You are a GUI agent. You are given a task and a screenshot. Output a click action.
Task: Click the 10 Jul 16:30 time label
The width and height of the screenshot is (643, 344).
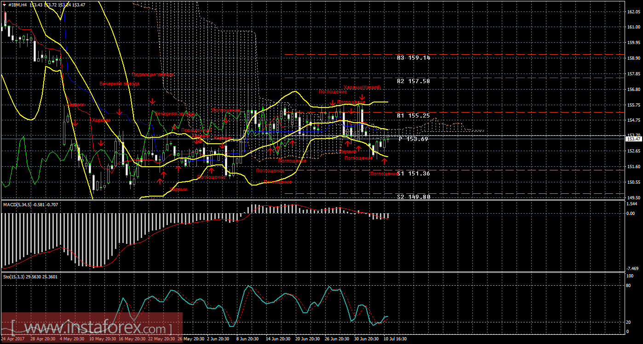395,339
